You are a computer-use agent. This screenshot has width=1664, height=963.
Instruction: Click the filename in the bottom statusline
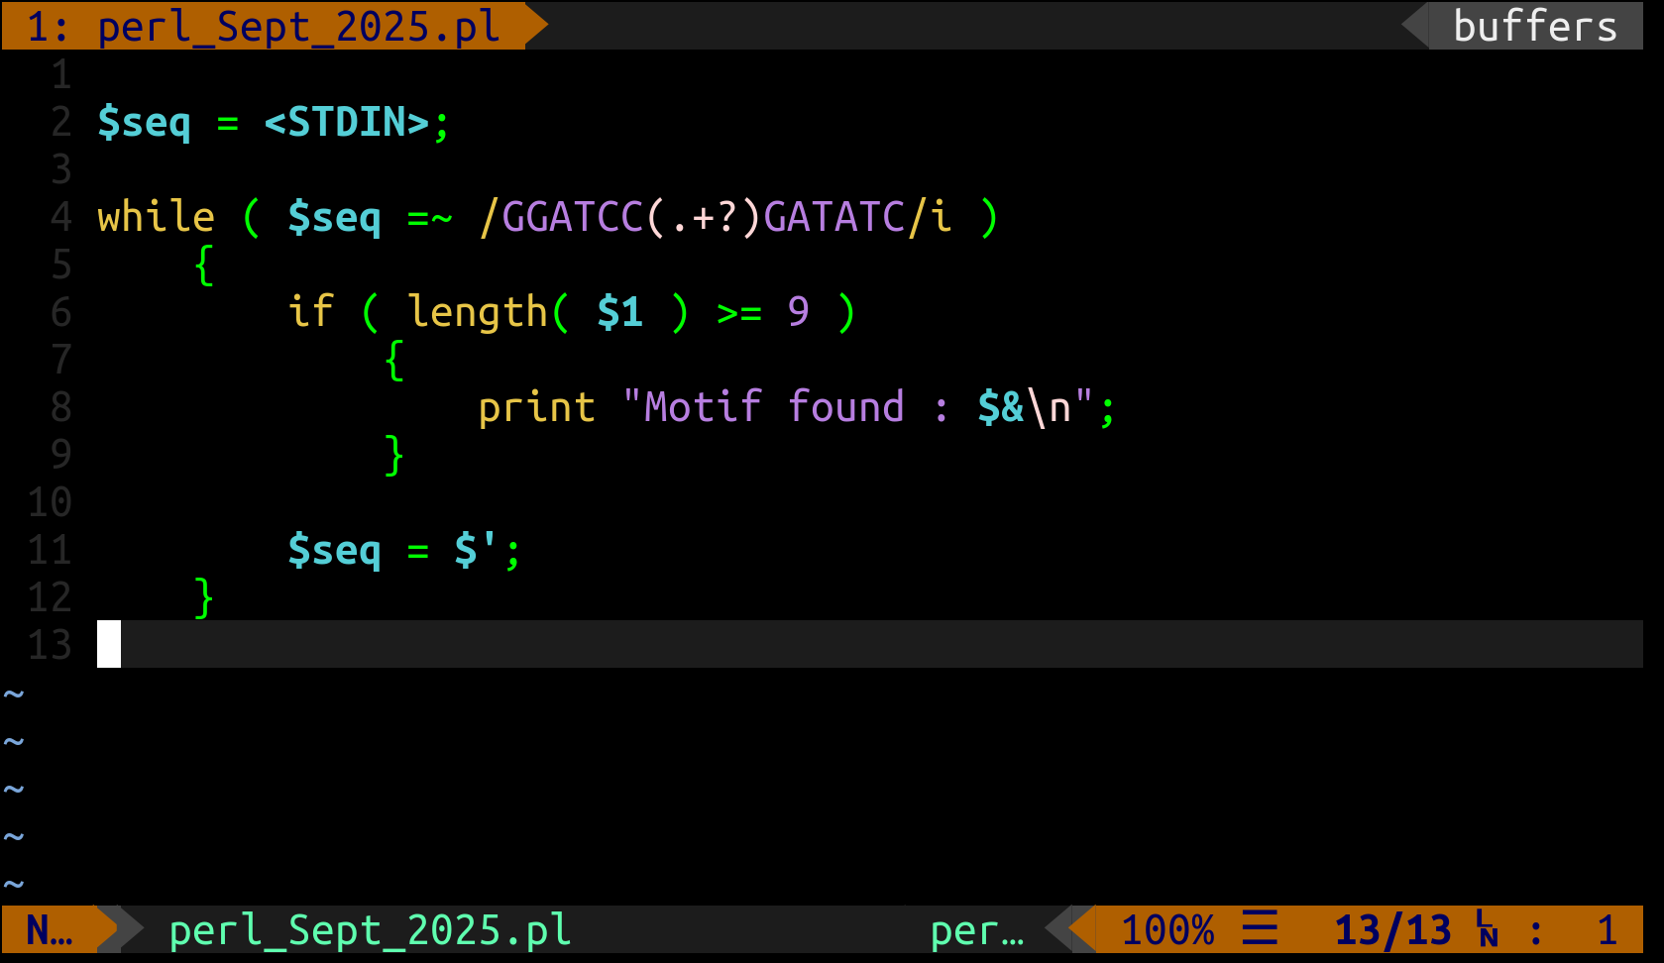[370, 930]
